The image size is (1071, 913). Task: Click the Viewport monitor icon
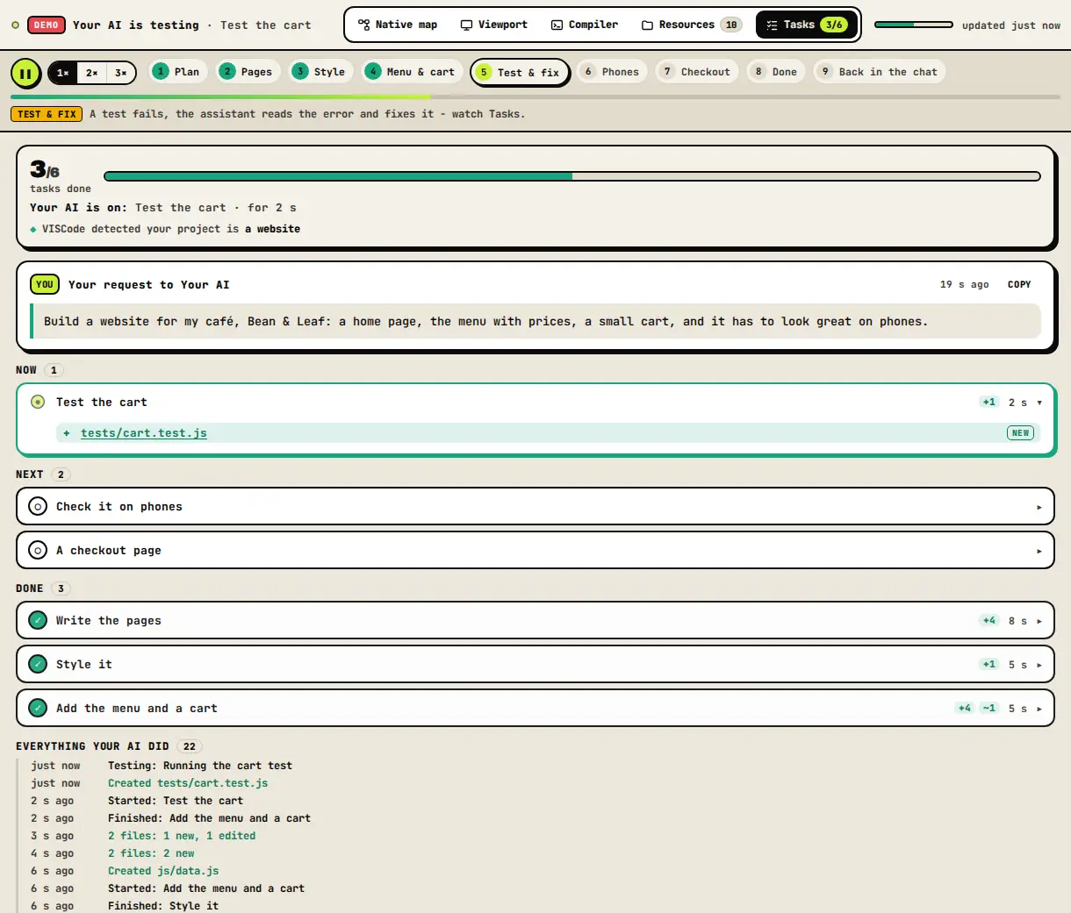tap(466, 25)
